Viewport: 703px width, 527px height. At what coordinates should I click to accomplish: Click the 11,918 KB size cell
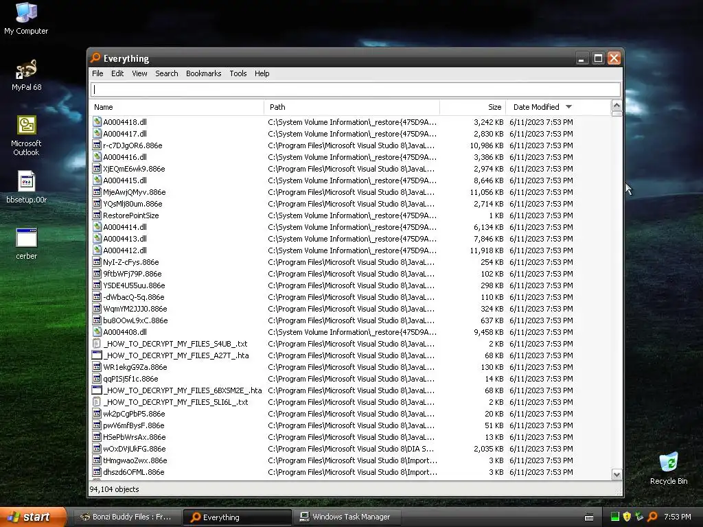tap(487, 250)
